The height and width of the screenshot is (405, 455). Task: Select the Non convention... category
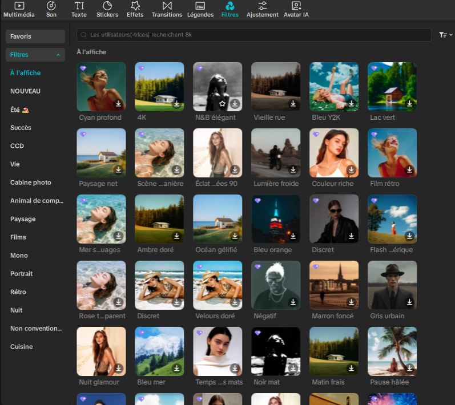[x=36, y=329]
